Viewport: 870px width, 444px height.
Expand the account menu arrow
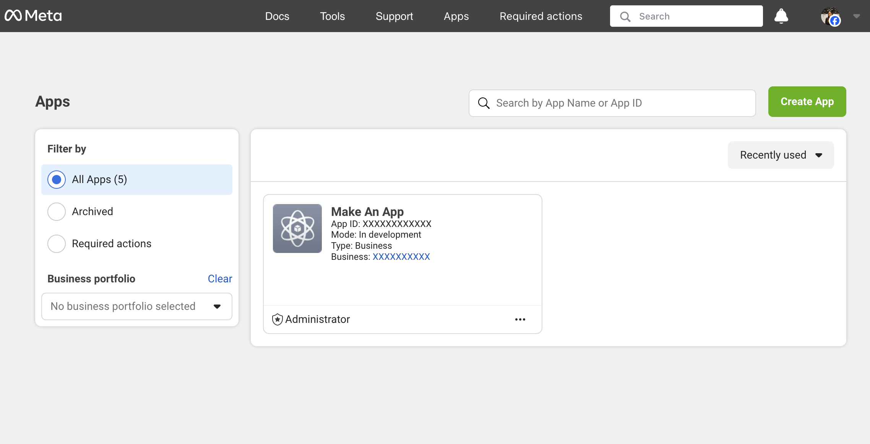click(x=857, y=16)
